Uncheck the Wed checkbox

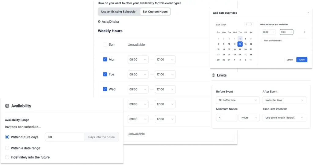click(x=105, y=89)
